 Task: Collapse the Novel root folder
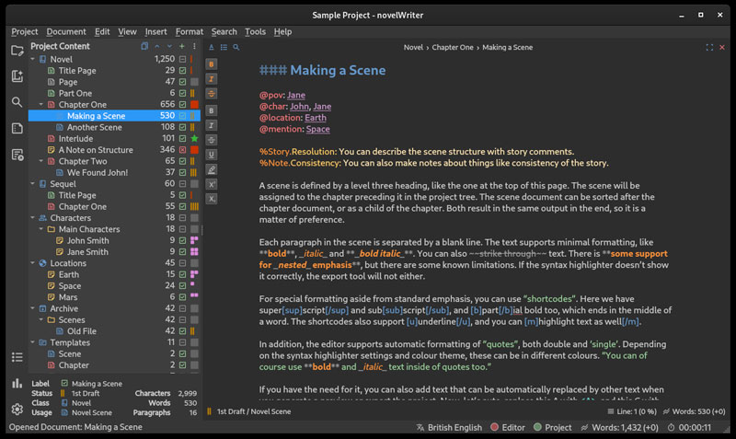(x=32, y=59)
